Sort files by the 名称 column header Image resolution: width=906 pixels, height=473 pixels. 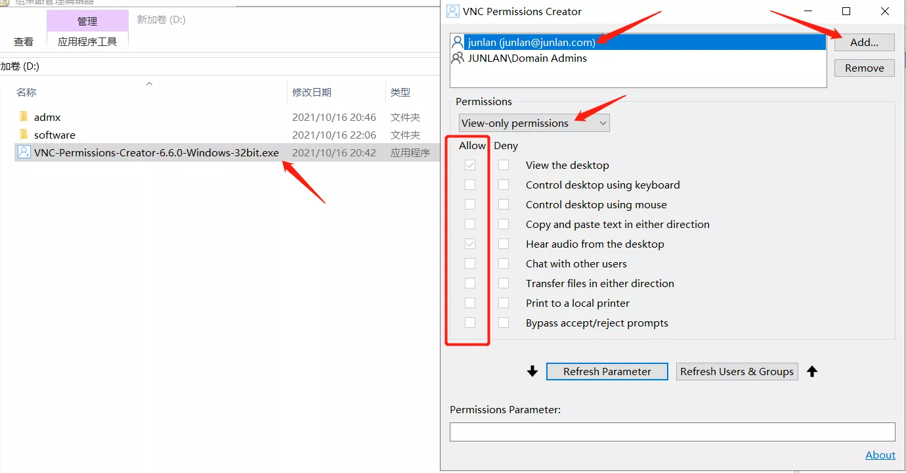coord(26,93)
